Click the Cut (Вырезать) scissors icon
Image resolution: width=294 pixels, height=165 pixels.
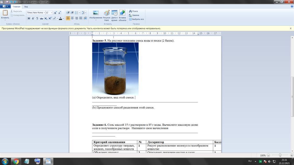[12, 11]
